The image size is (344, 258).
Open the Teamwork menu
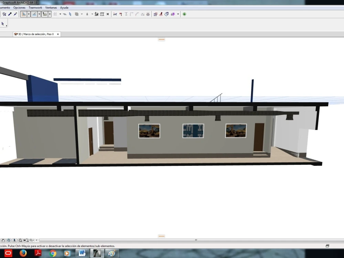35,8
